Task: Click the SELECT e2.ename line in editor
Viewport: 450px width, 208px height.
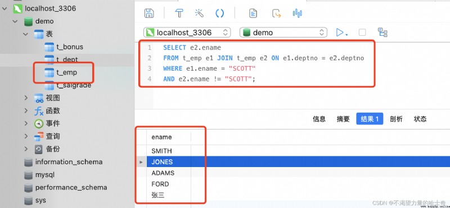Action: coord(192,48)
